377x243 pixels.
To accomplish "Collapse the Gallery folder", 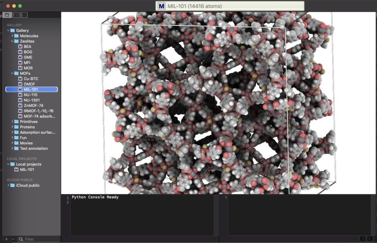I will tap(8, 31).
